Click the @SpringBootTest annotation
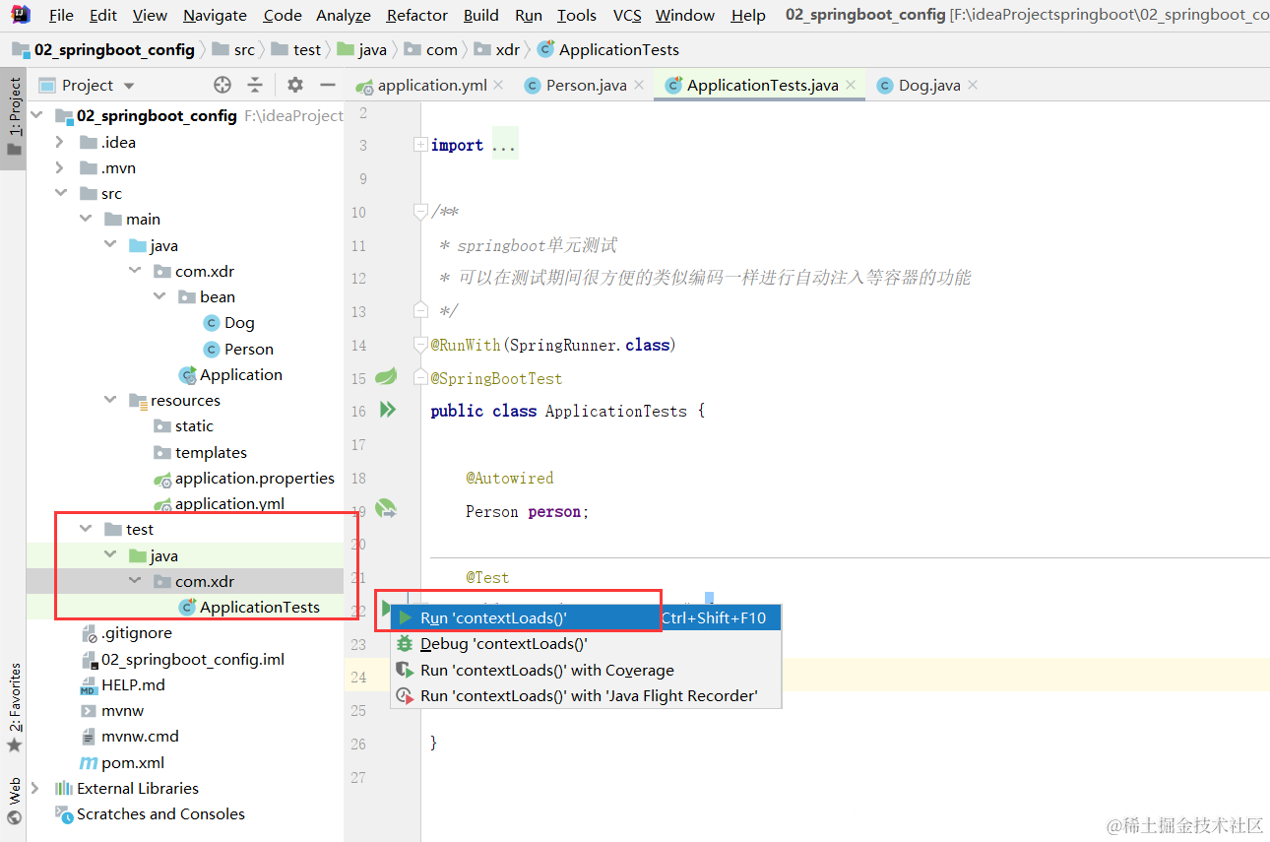Image resolution: width=1270 pixels, height=842 pixels. coord(496,378)
